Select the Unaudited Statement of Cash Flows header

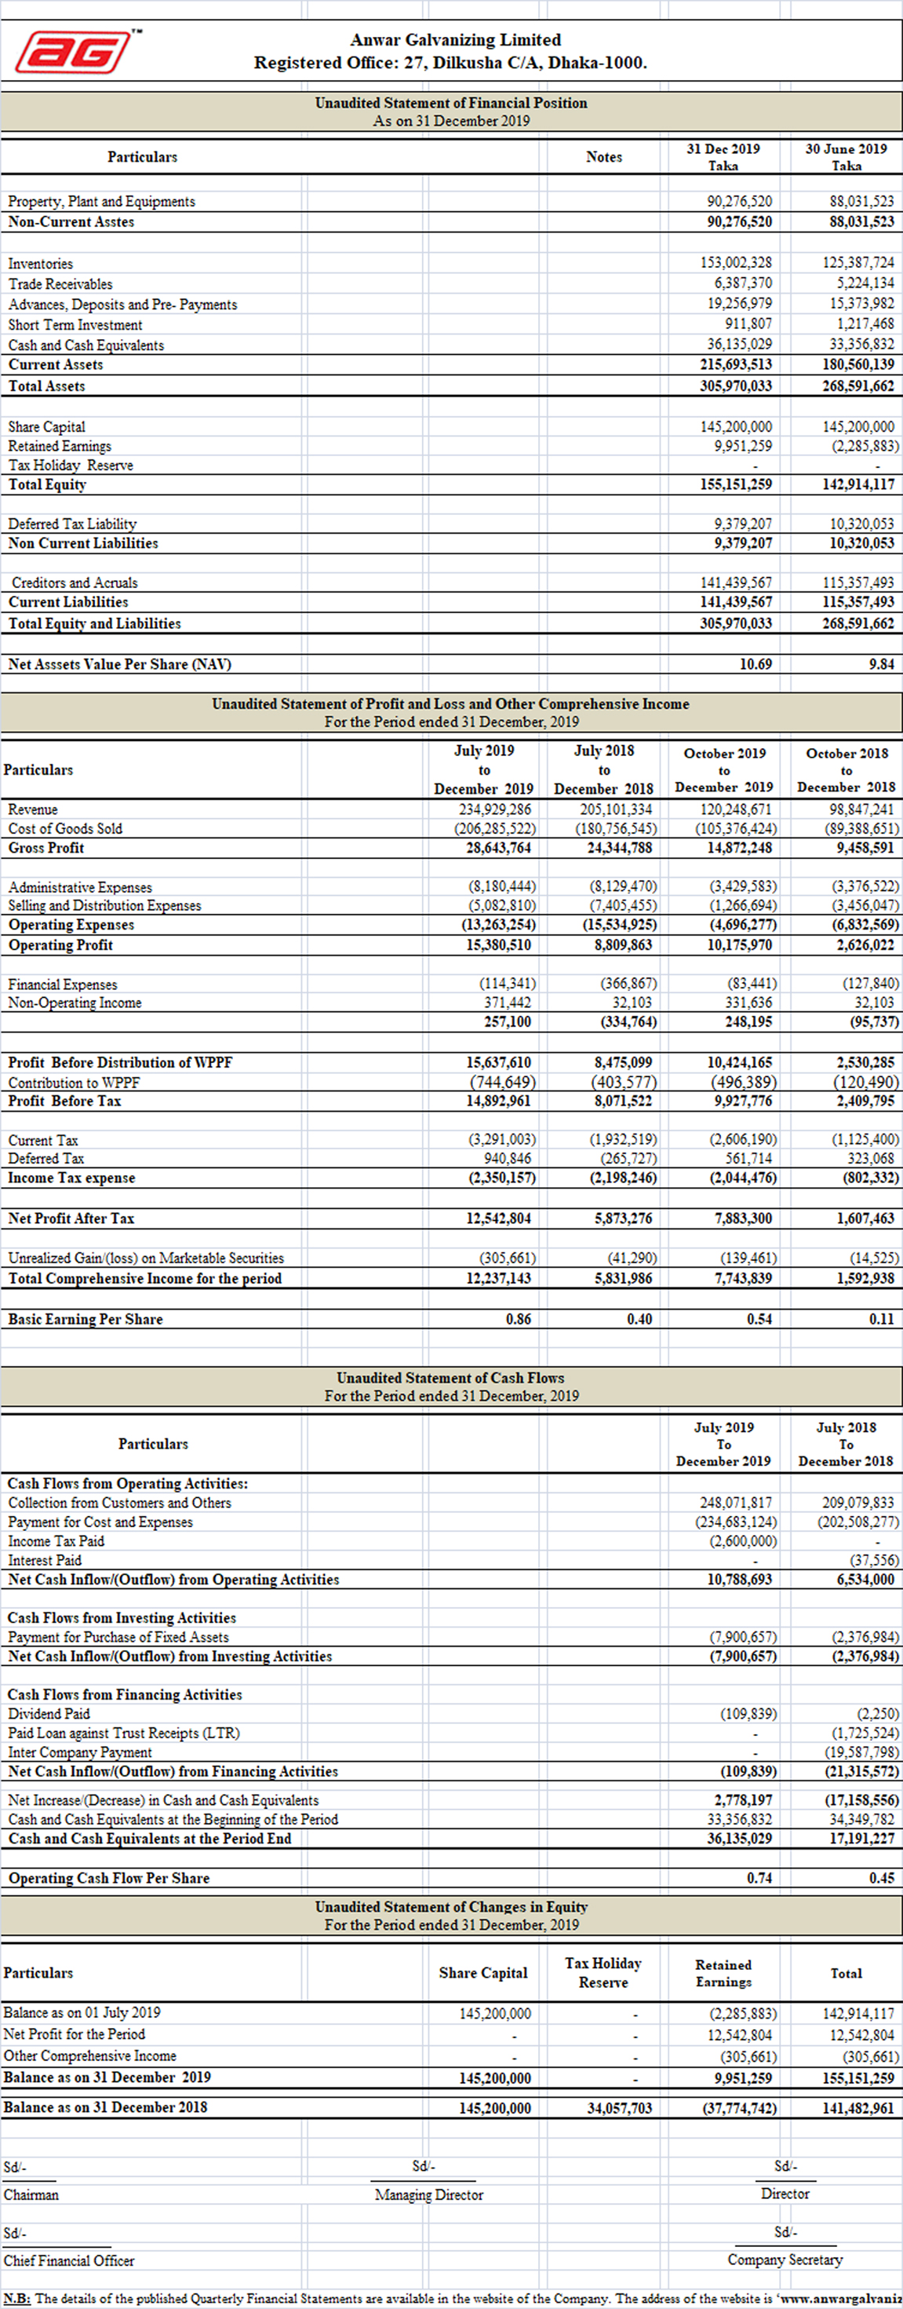coord(450,1378)
